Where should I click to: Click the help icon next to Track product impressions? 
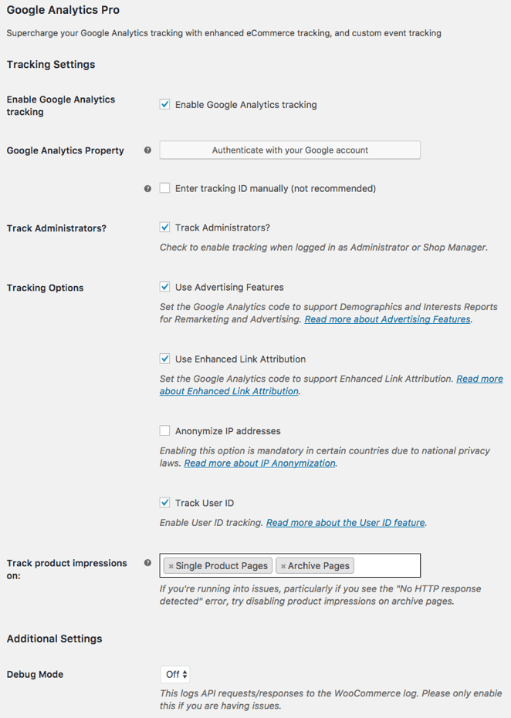pyautogui.click(x=147, y=563)
